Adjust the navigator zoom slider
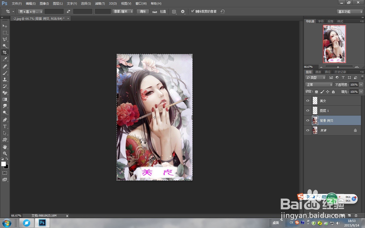 tap(338, 67)
